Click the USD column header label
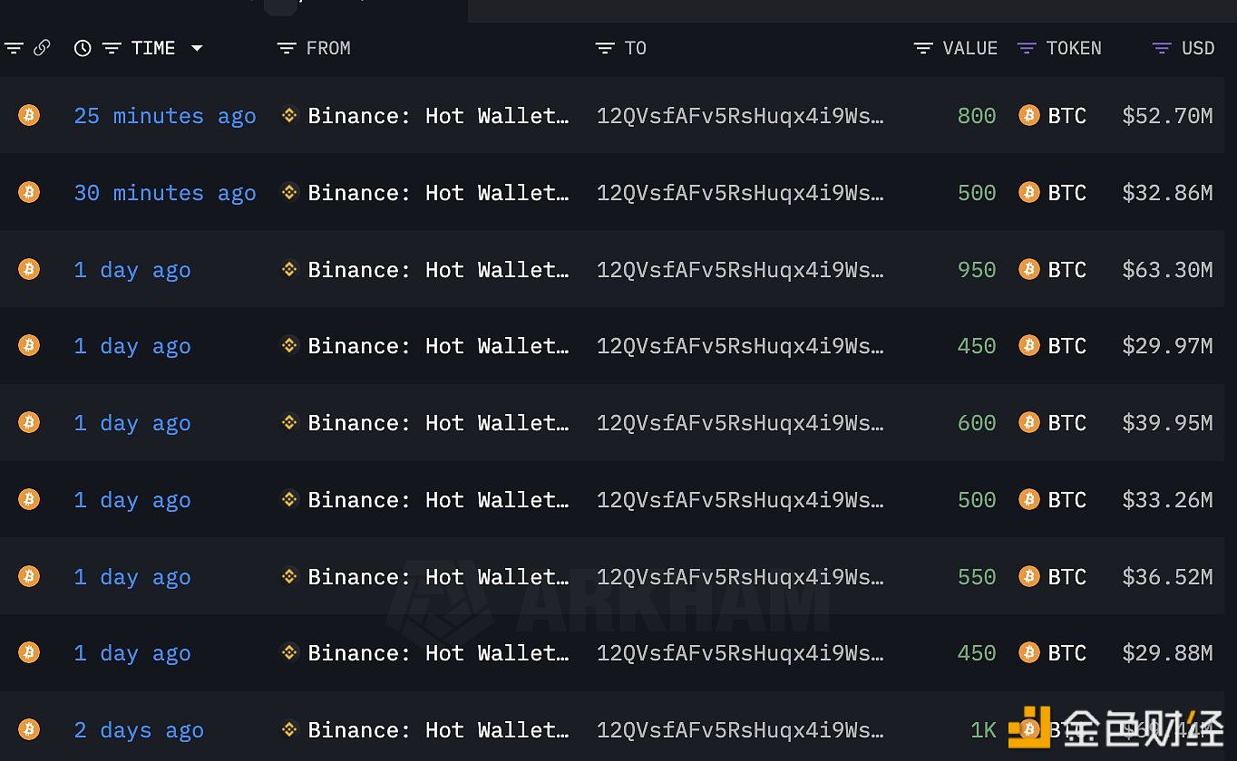This screenshot has height=761, width=1237. [1198, 48]
